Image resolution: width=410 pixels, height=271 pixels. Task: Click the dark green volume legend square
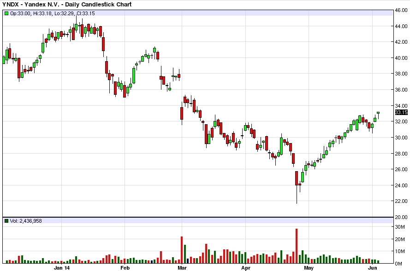click(x=6, y=221)
